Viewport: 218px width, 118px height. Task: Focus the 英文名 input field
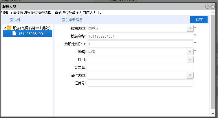pyautogui.click(x=140, y=68)
